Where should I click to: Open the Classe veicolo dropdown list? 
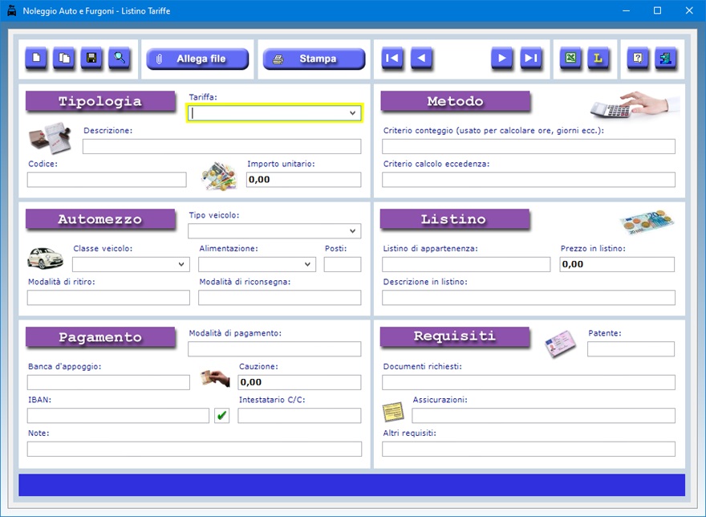pos(181,264)
